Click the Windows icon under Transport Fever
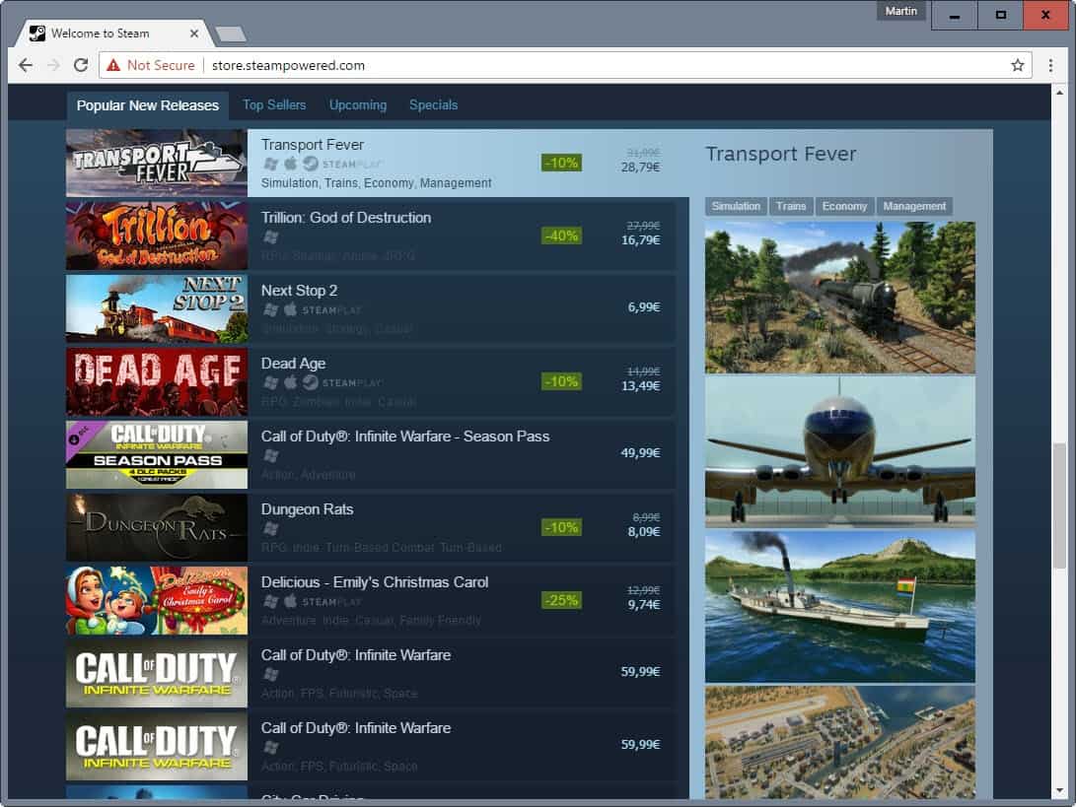The width and height of the screenshot is (1076, 807). (271, 164)
